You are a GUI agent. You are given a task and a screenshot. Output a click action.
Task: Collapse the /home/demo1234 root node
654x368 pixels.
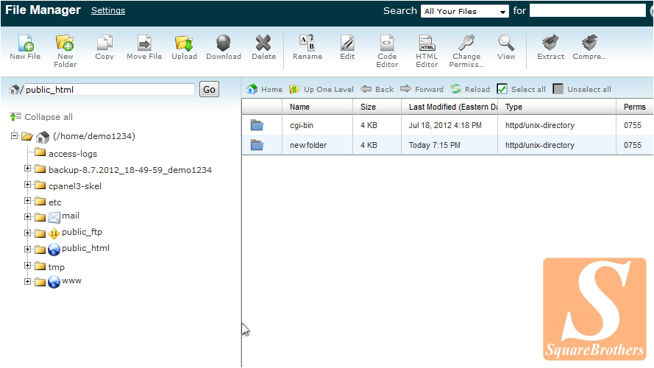(15, 136)
